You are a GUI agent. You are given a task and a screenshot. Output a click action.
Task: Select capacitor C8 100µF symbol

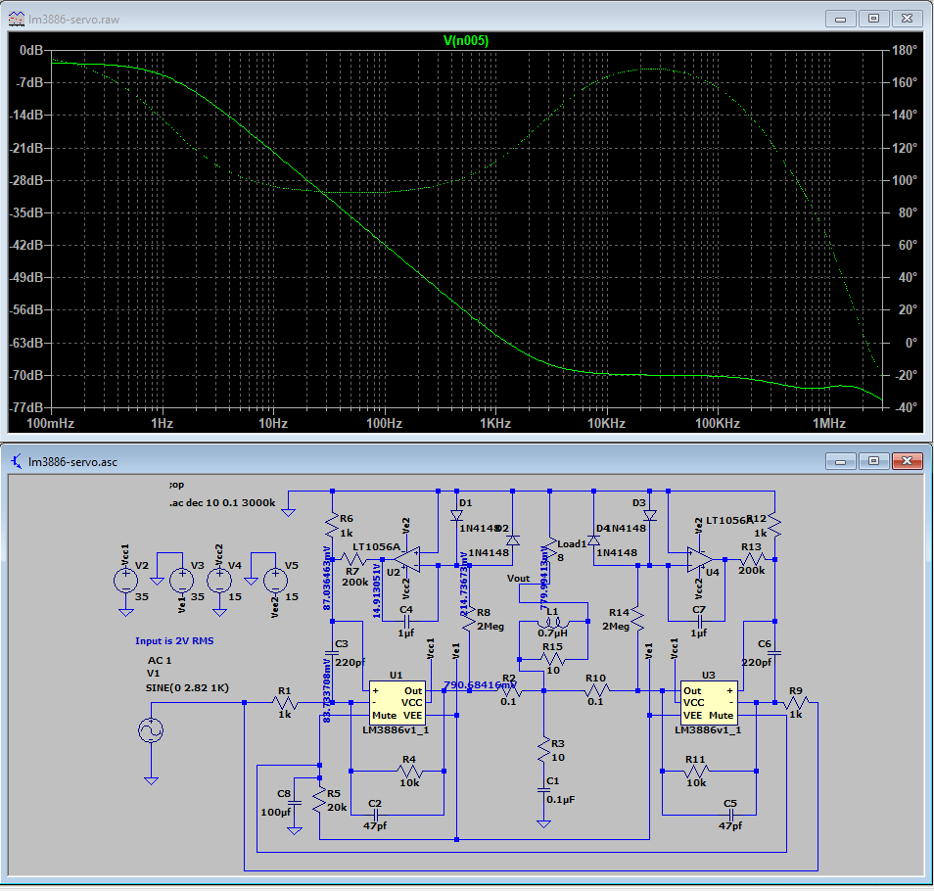tap(295, 803)
